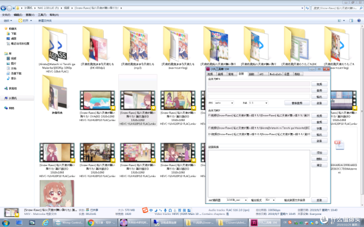Open the folder labeled (mp3)
Viewport: 364px width, 227px height.
138,47
